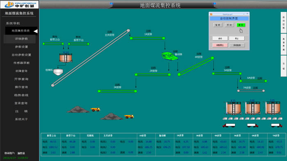This screenshot has width=287, height=161.
Task: Open the 参数设置 menu item
Action: click(21, 47)
